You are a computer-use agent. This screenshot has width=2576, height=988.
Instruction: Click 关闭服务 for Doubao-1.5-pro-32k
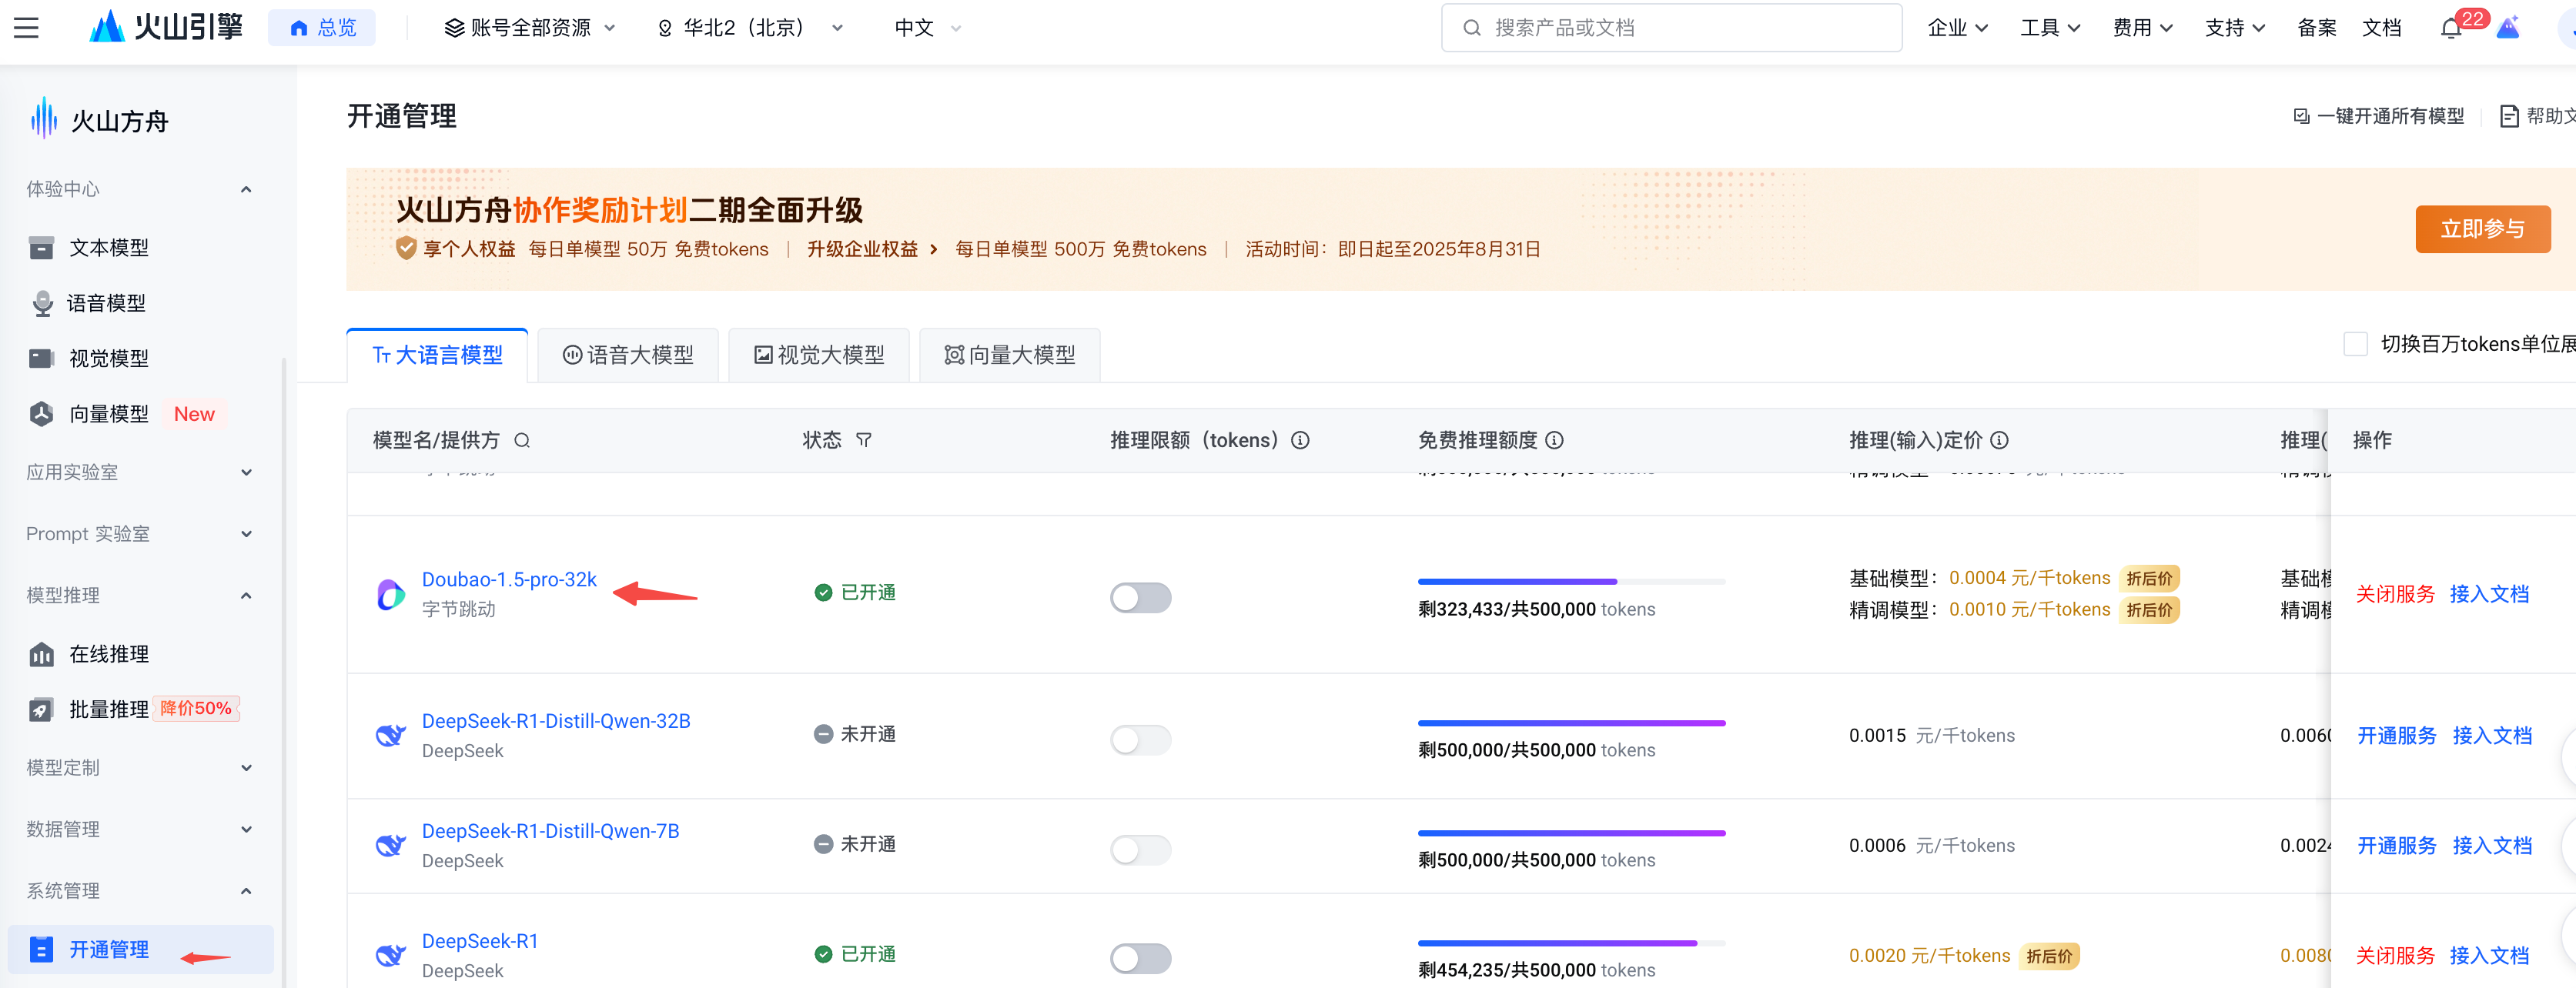click(x=2394, y=594)
